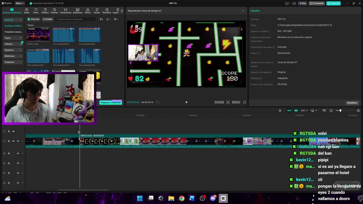Viewport: 363px width, 204px height.
Task: Click Empezar a recortar button
Action: (x=111, y=103)
